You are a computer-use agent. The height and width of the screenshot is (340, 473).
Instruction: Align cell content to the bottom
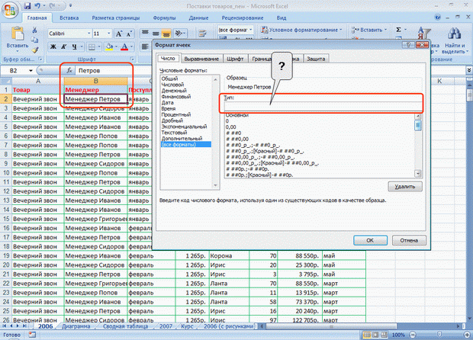pyautogui.click(x=166, y=33)
